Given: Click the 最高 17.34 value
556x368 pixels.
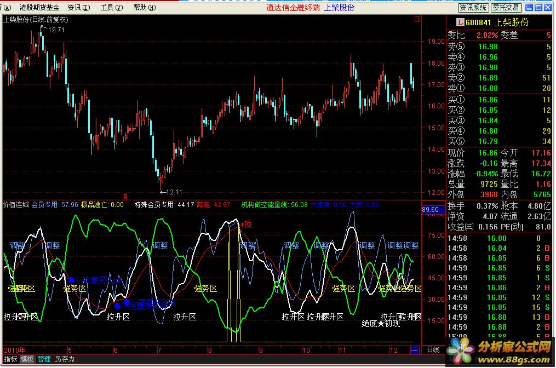Looking at the screenshot, I should (541, 163).
